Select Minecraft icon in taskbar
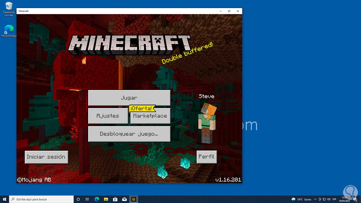361x203 pixels. click(x=134, y=199)
